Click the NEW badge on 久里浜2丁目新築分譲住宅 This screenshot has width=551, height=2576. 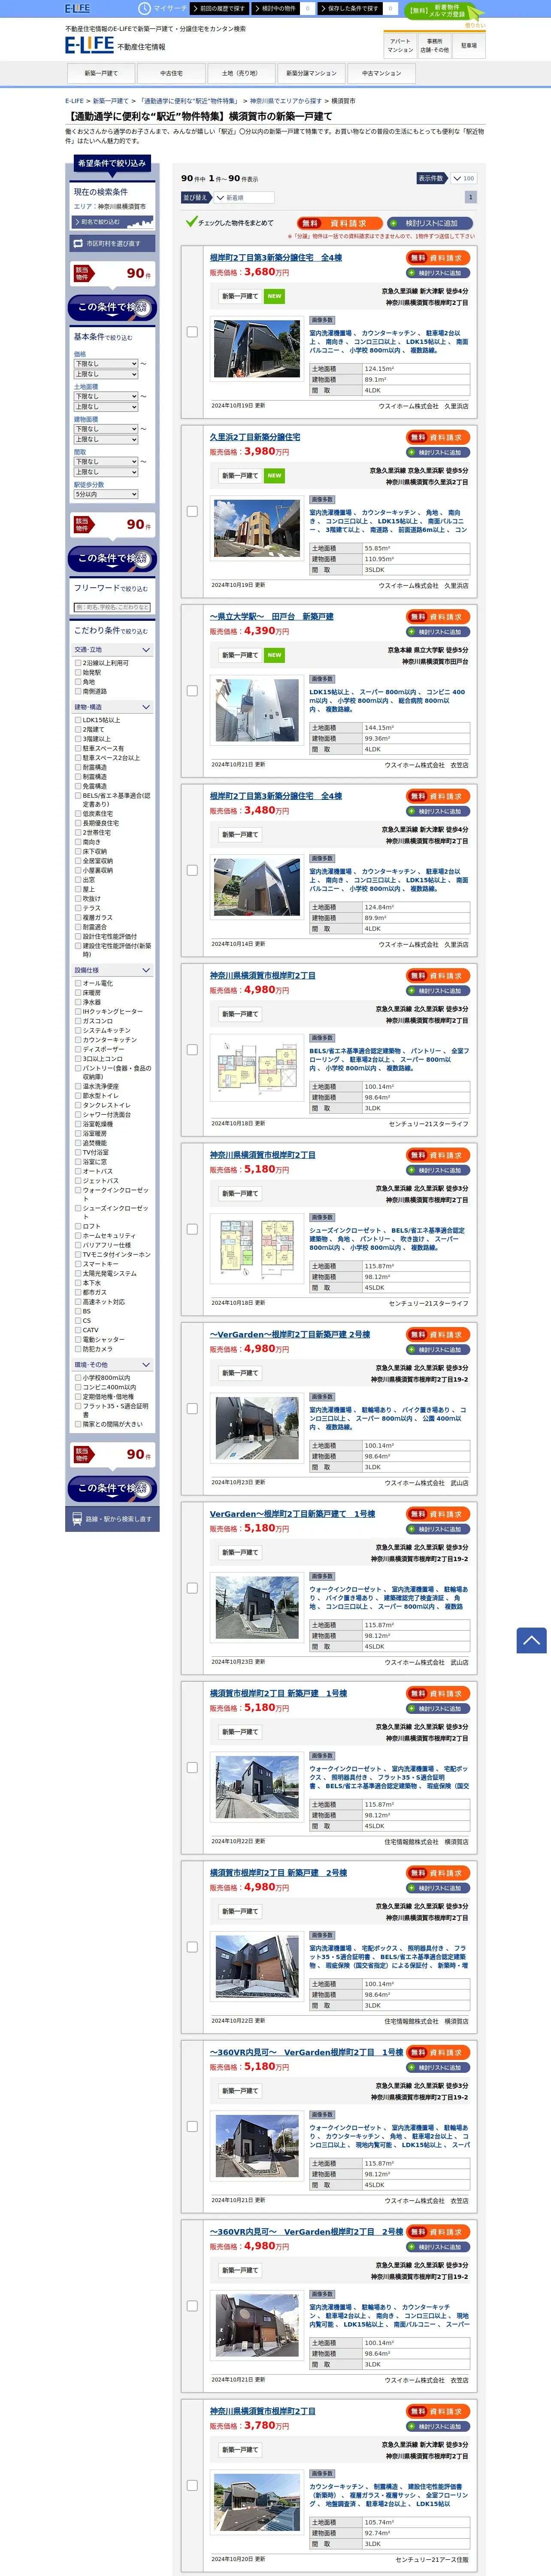click(x=274, y=476)
